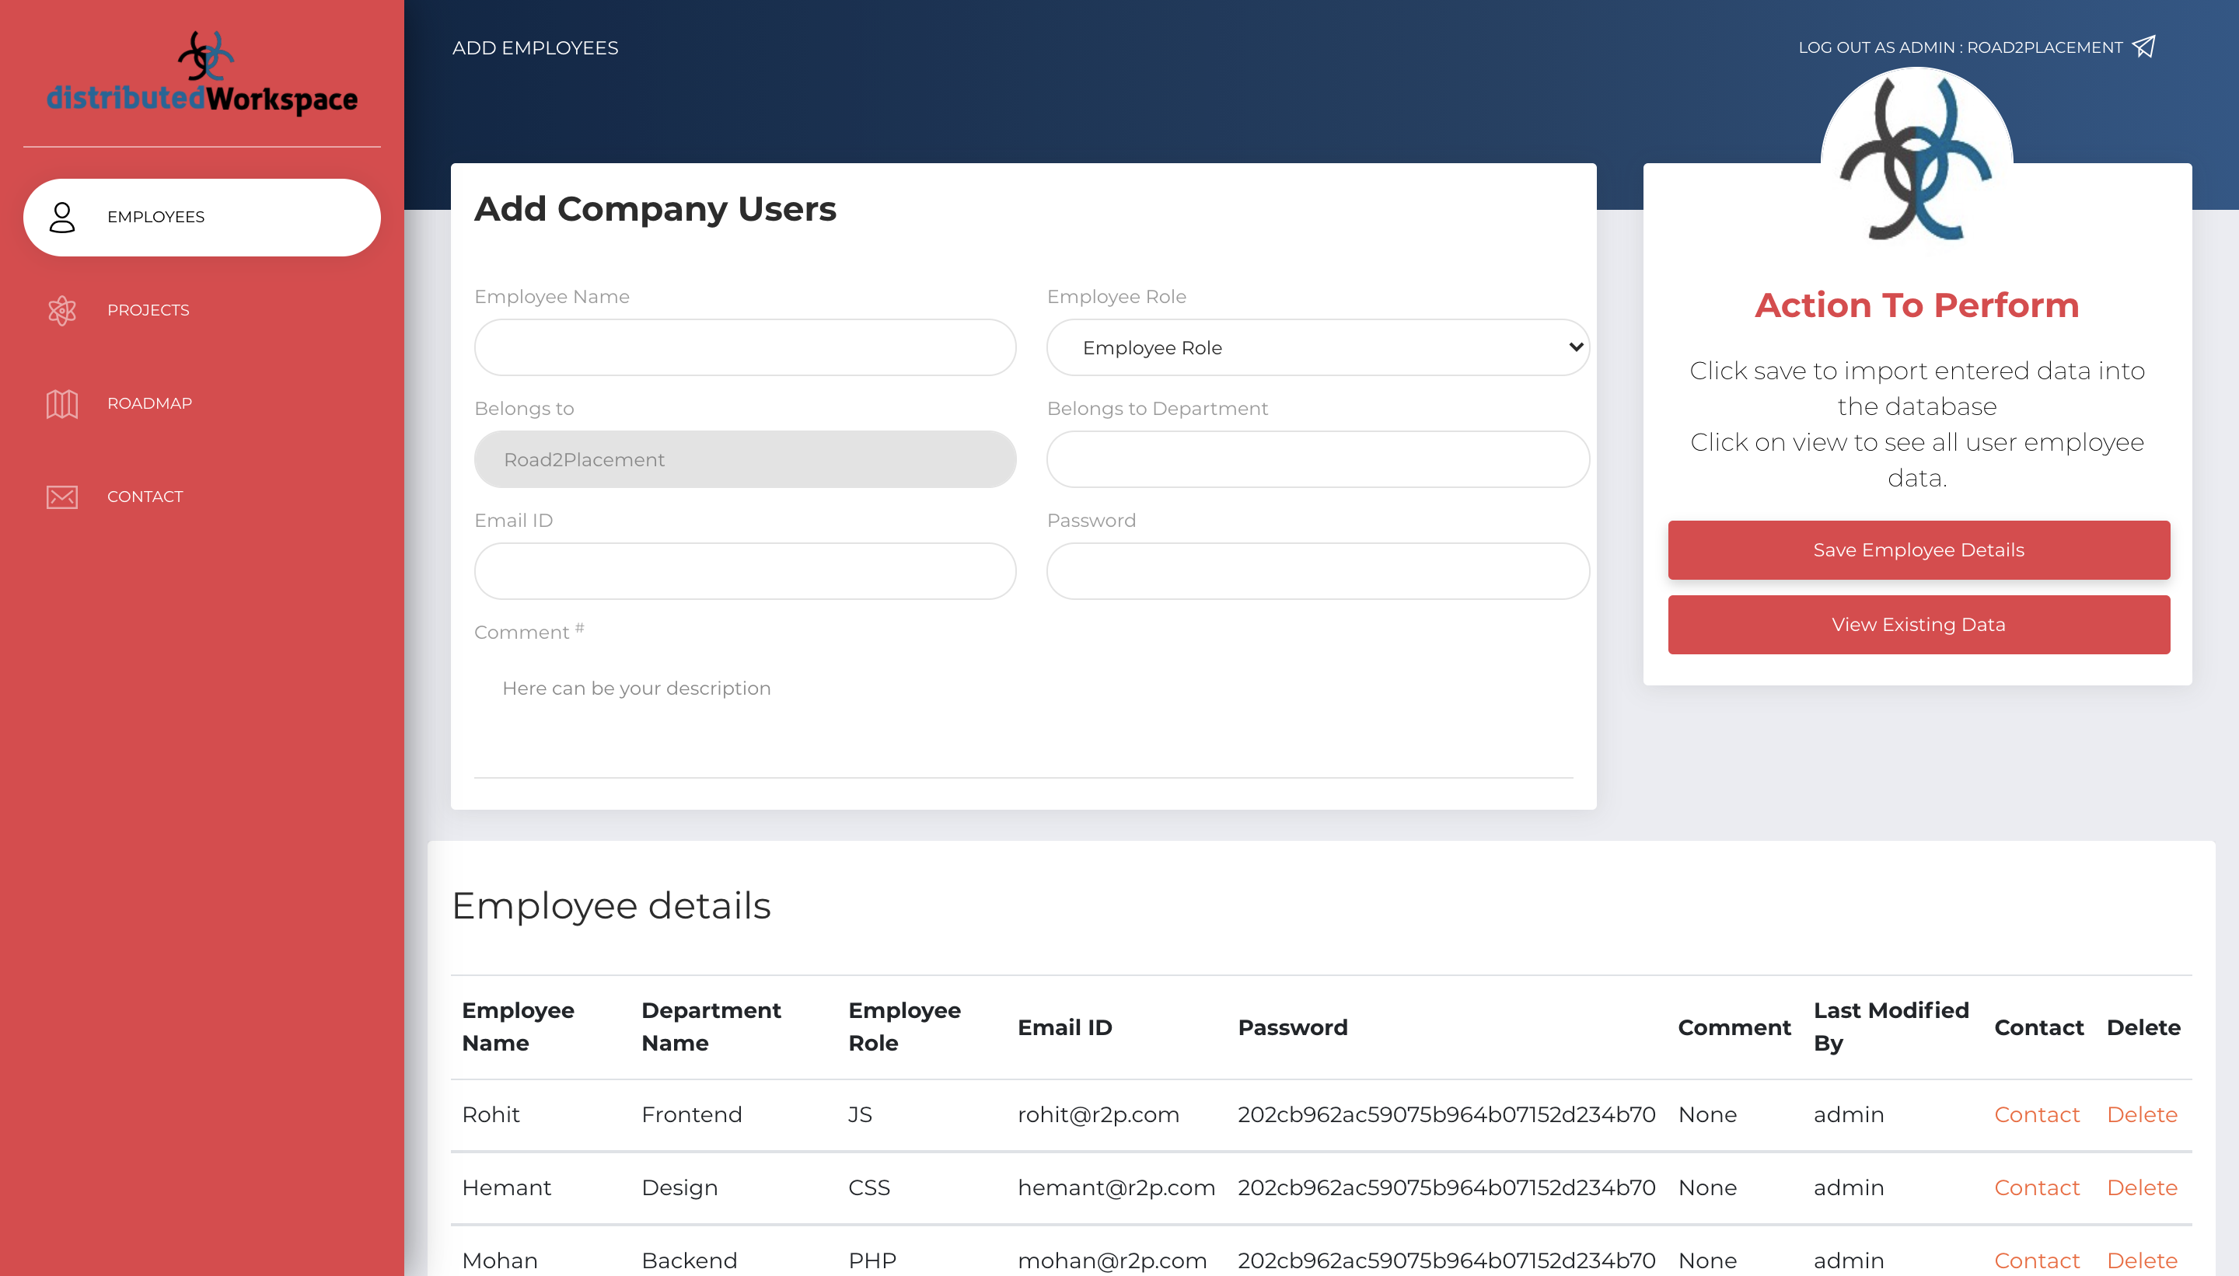2239x1276 pixels.
Task: Click the Projects atom icon
Action: point(61,310)
